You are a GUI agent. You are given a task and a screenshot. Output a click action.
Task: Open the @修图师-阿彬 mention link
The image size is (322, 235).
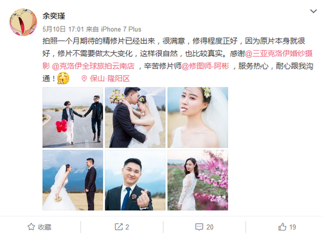pyautogui.click(x=205, y=66)
